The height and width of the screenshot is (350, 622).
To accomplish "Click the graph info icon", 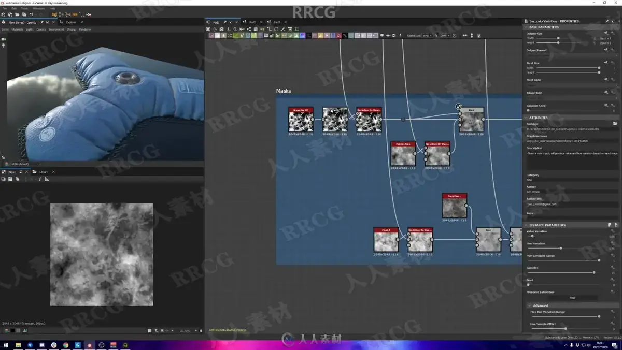I will [228, 29].
